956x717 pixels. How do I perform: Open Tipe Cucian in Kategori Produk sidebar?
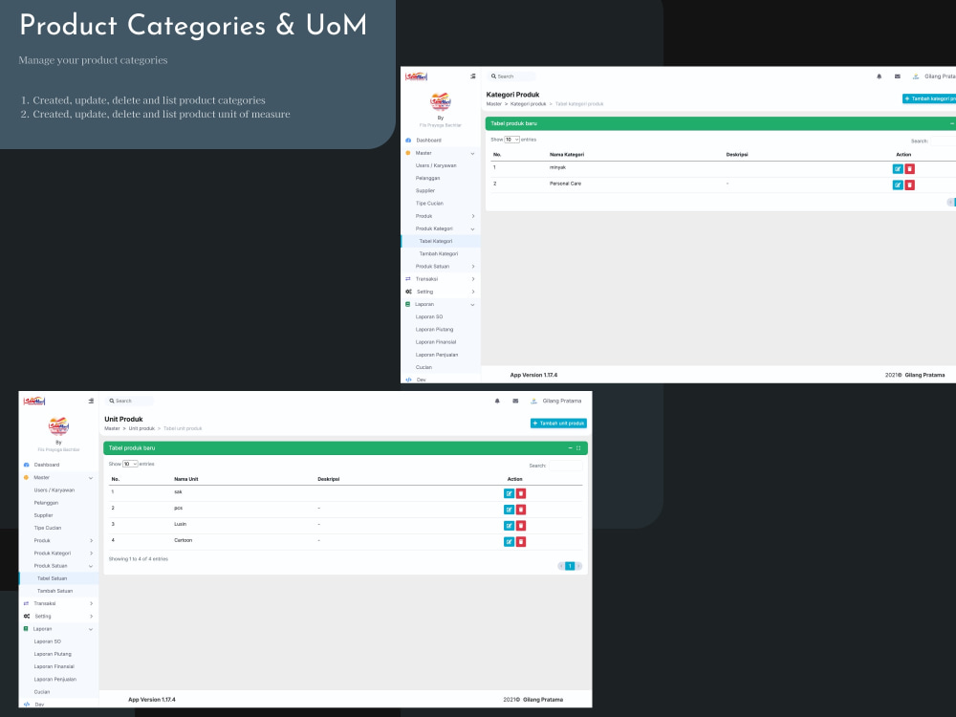[x=440, y=203]
